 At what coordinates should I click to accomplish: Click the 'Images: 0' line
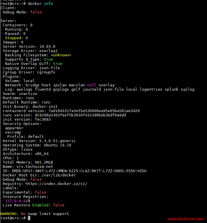(13, 42)
